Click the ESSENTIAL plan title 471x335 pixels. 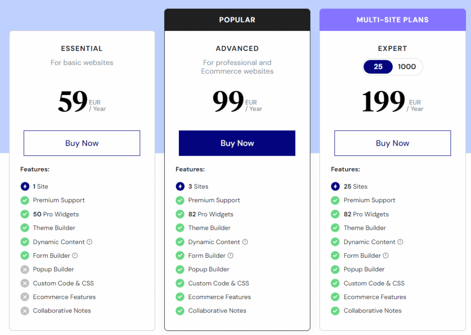pos(82,48)
